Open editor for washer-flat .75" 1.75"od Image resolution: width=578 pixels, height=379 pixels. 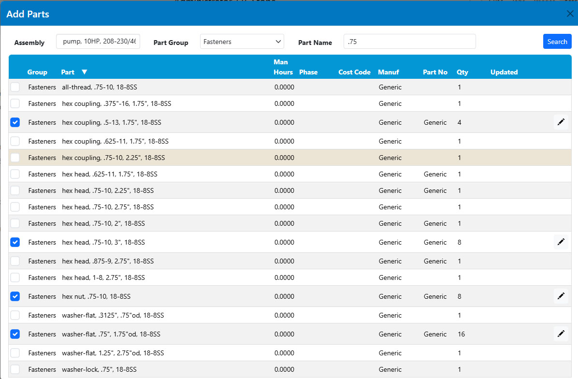(x=561, y=334)
